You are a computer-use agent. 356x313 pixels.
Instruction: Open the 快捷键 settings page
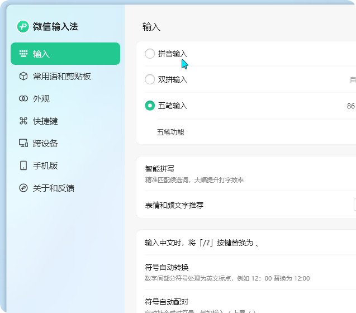pyautogui.click(x=65, y=121)
